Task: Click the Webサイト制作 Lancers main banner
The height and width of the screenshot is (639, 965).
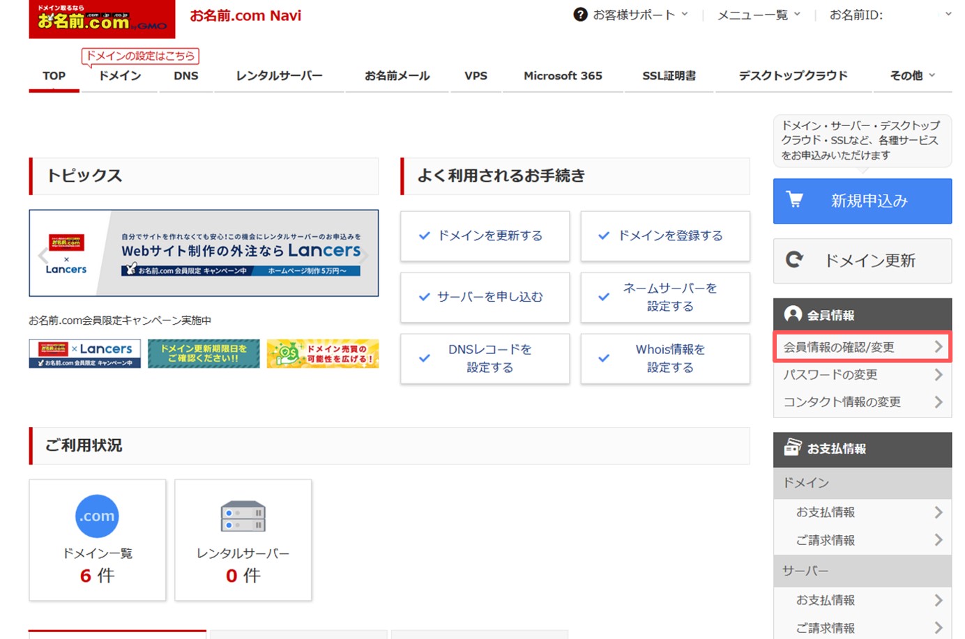Action: point(204,253)
